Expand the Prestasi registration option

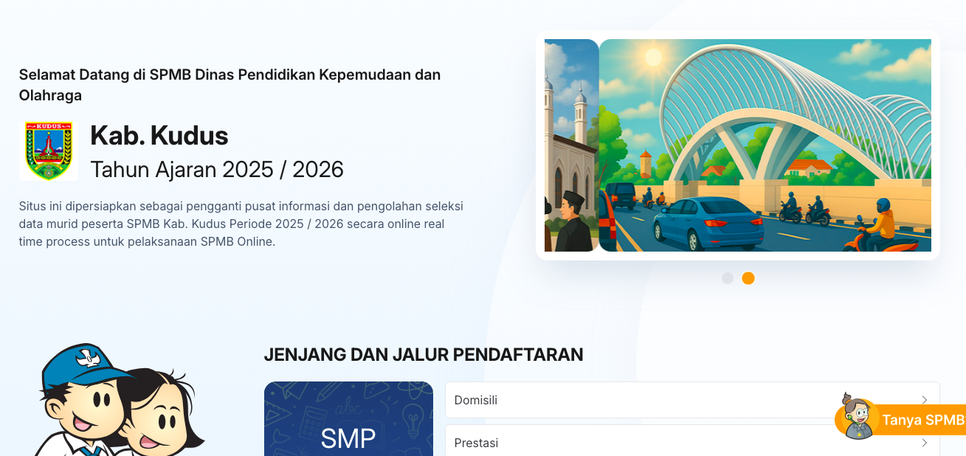692,443
